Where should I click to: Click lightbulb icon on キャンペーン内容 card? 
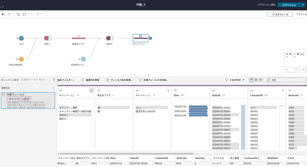[168, 90]
